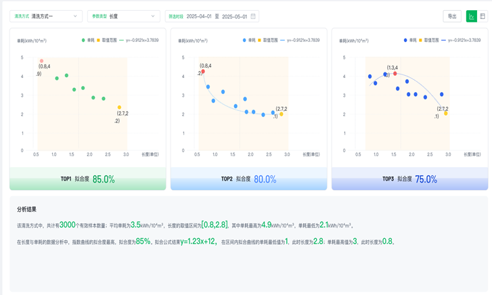The image size is (492, 295).
Task: Click 长度(单位) axis label in TOP3 chart
Action: point(472,154)
